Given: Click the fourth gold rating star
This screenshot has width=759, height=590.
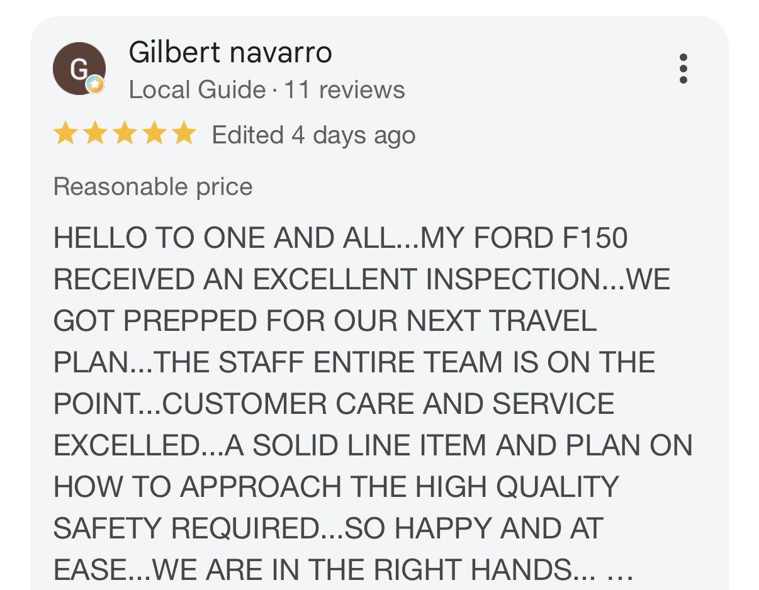Looking at the screenshot, I should [154, 135].
